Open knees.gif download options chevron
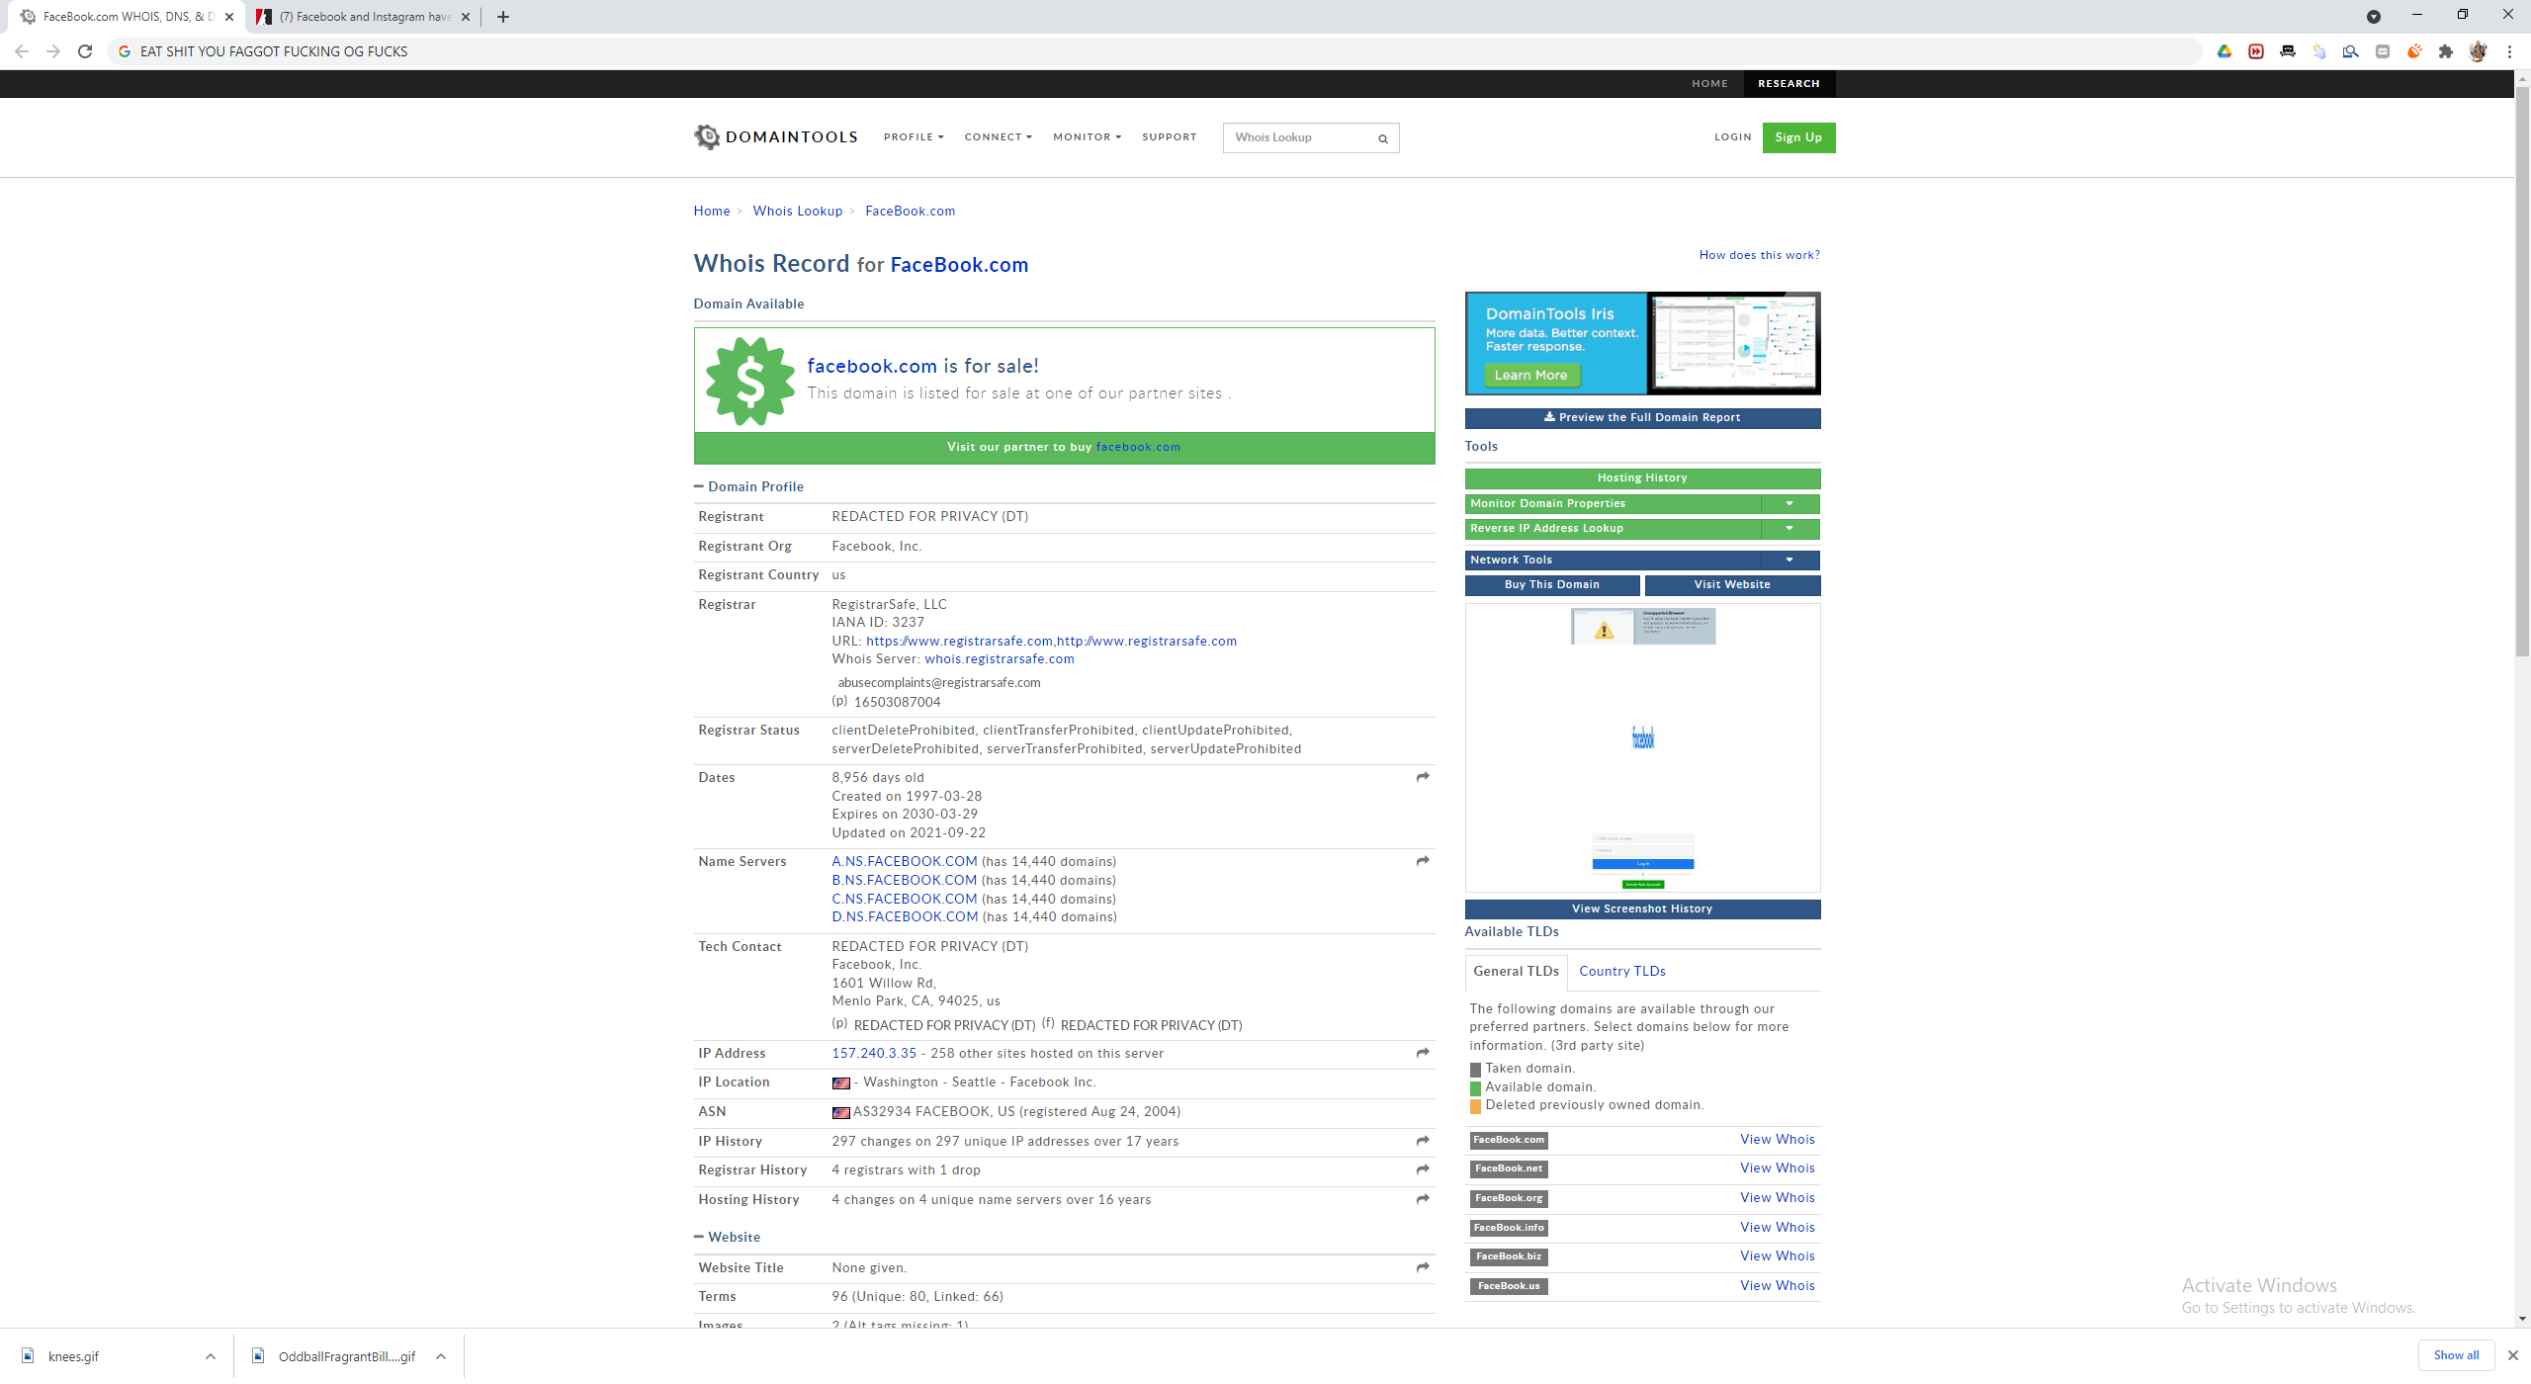This screenshot has width=2531, height=1384. (x=211, y=1356)
